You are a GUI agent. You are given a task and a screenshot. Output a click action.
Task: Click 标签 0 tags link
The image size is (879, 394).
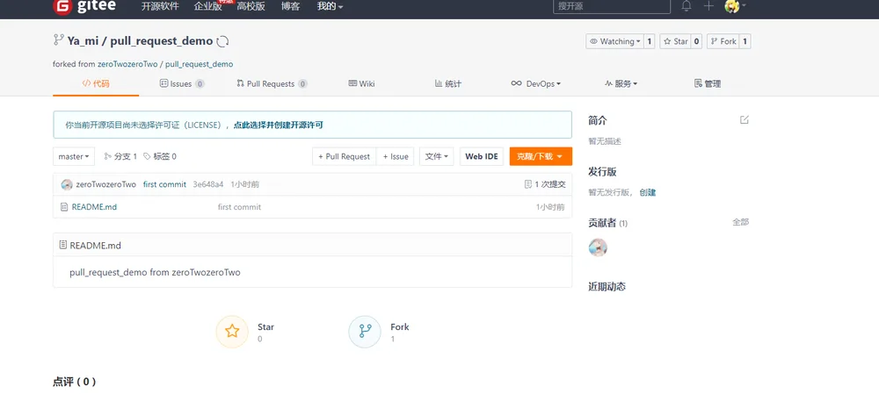point(160,157)
